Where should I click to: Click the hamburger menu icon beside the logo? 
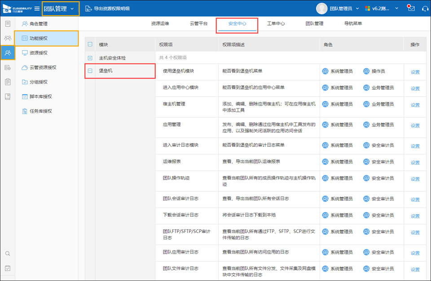[x=37, y=9]
